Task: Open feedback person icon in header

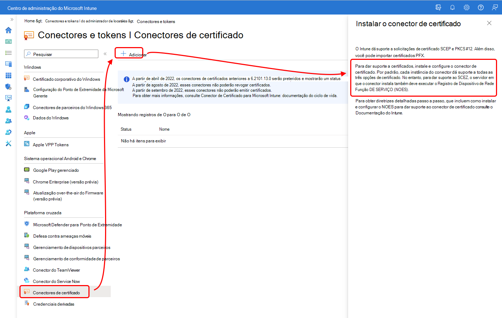Action: 495,7
